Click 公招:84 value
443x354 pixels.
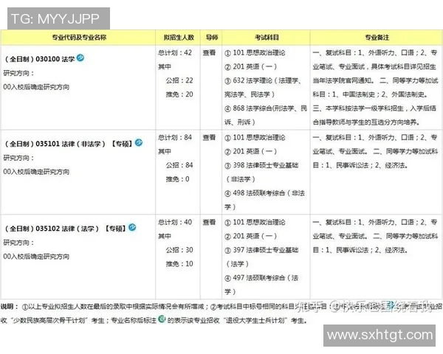click(x=179, y=165)
